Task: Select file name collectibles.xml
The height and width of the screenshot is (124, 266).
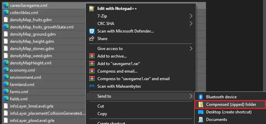Action: click(x=24, y=13)
